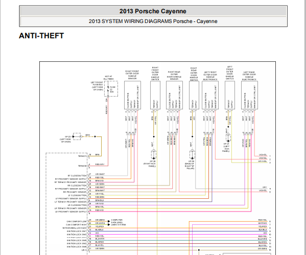Click the 'CAN COMFORT HIGH' pin label
Image resolution: width=306 pixels, height=255 pixels.
(x=76, y=225)
